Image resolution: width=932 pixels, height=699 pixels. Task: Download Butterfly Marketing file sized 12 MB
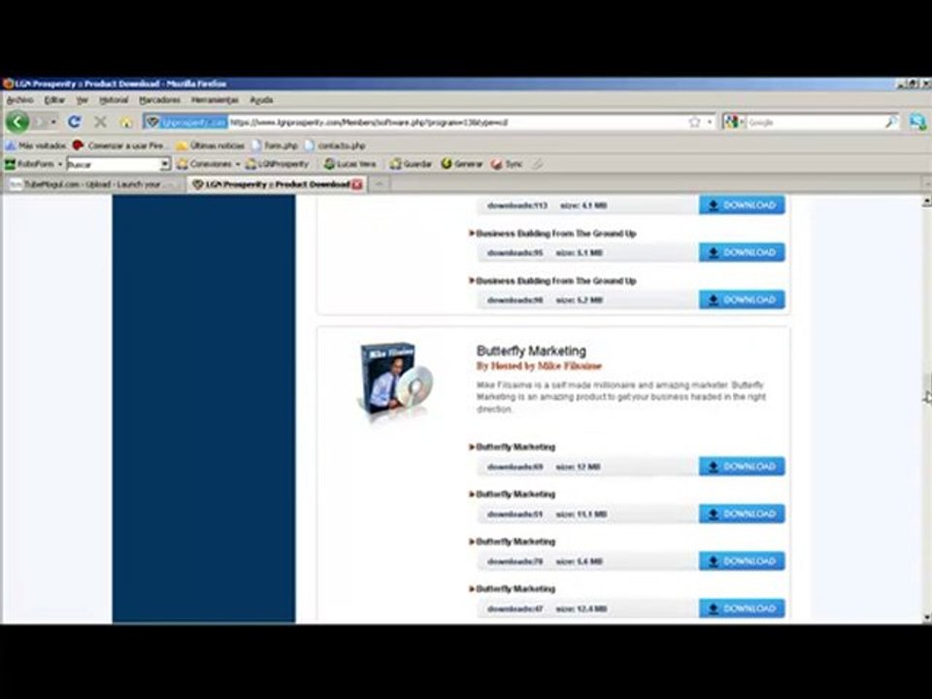[x=742, y=467]
